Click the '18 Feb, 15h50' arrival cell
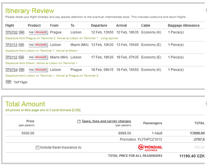 127,69
